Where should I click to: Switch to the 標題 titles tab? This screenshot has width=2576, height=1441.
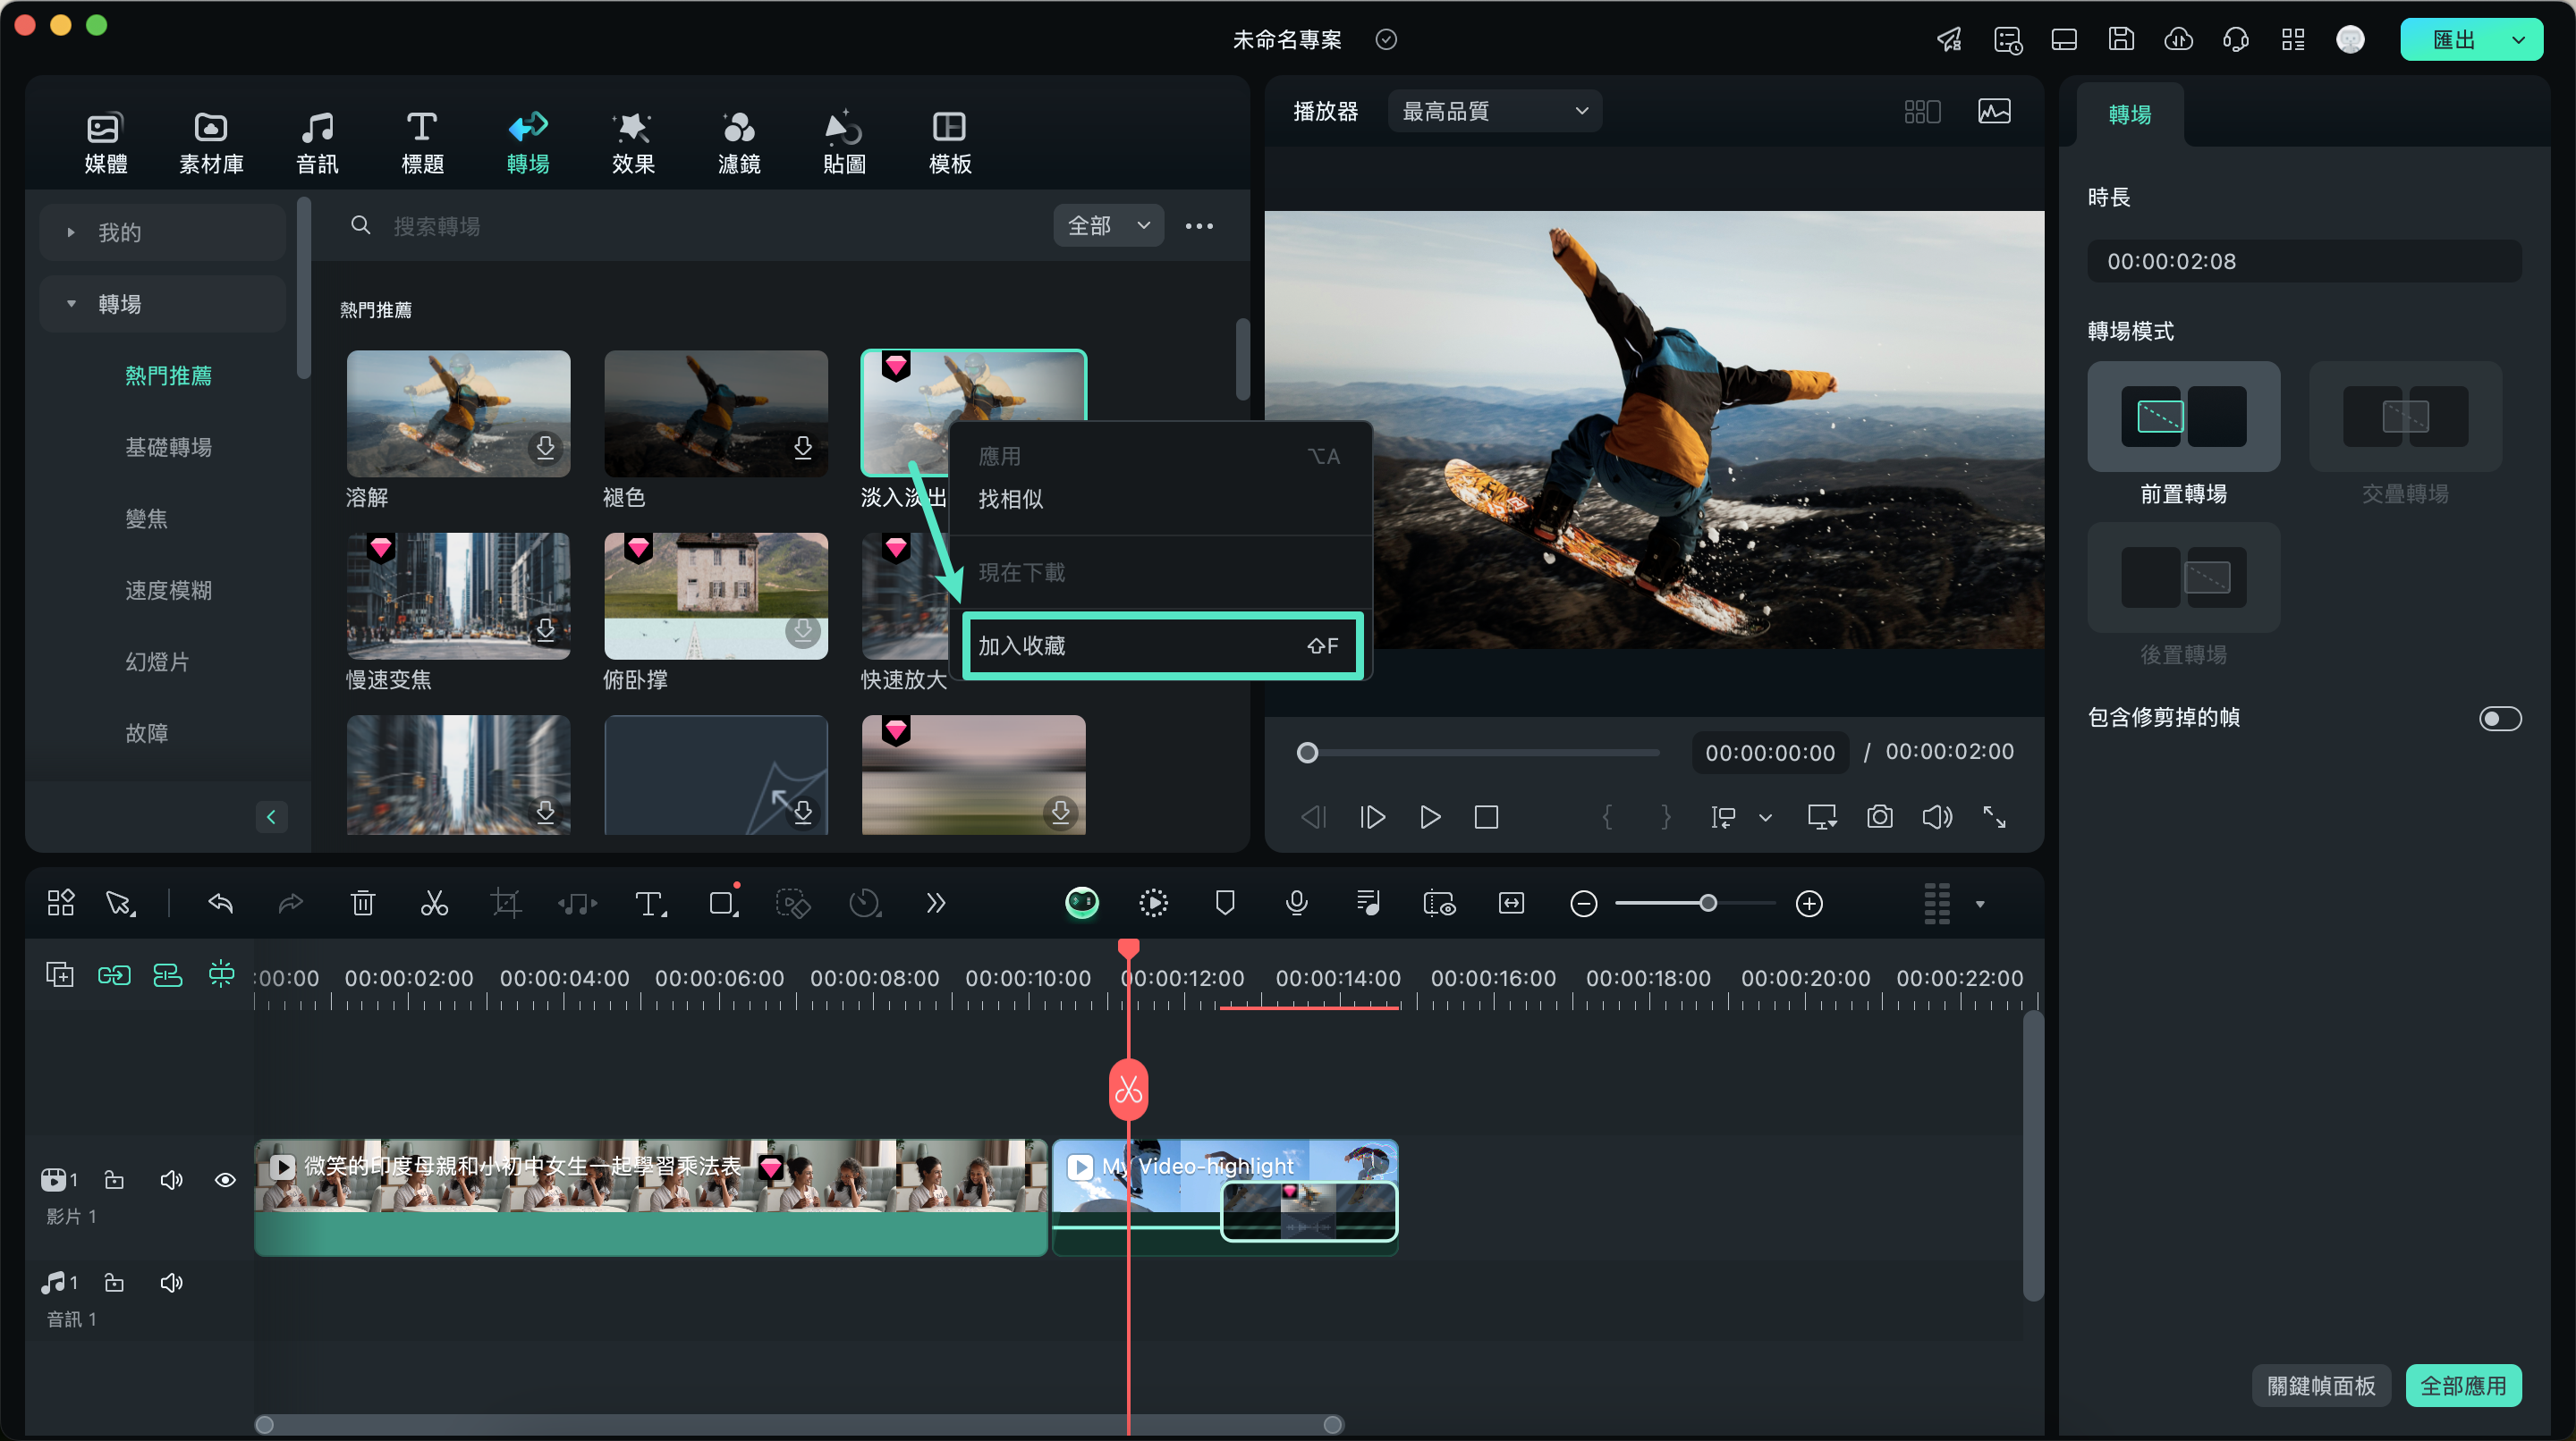[422, 143]
